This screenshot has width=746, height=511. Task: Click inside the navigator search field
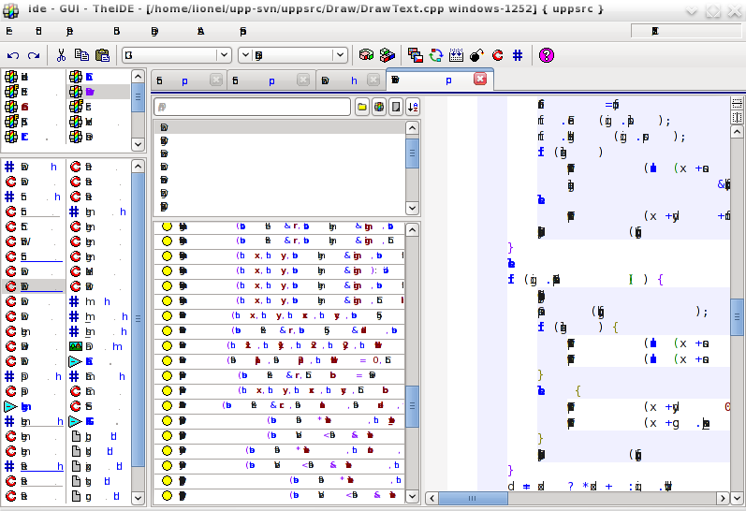[253, 107]
